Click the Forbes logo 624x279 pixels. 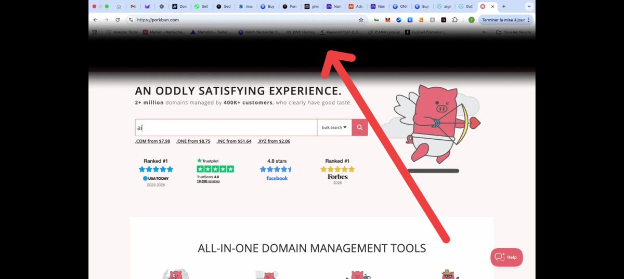(x=337, y=177)
